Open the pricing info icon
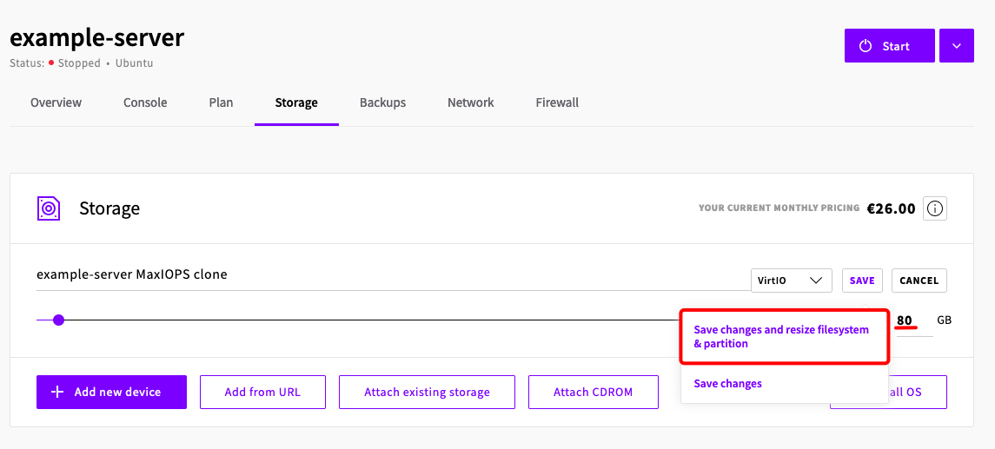Screen dimensions: 995x449 coord(935,208)
